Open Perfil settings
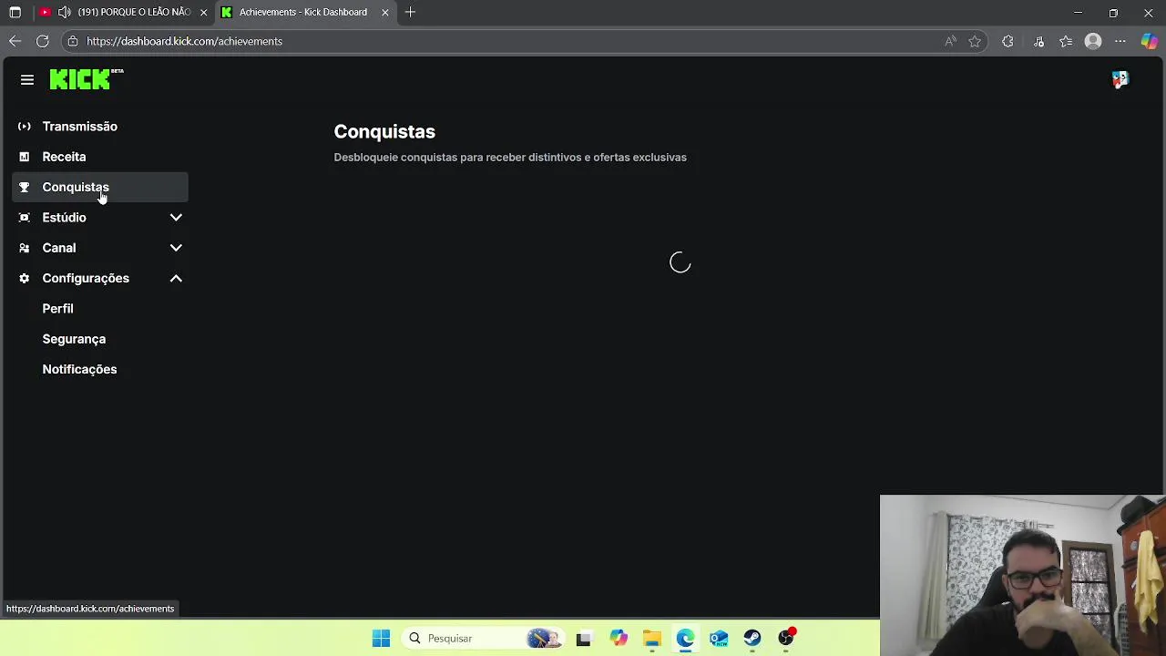 [x=57, y=309]
